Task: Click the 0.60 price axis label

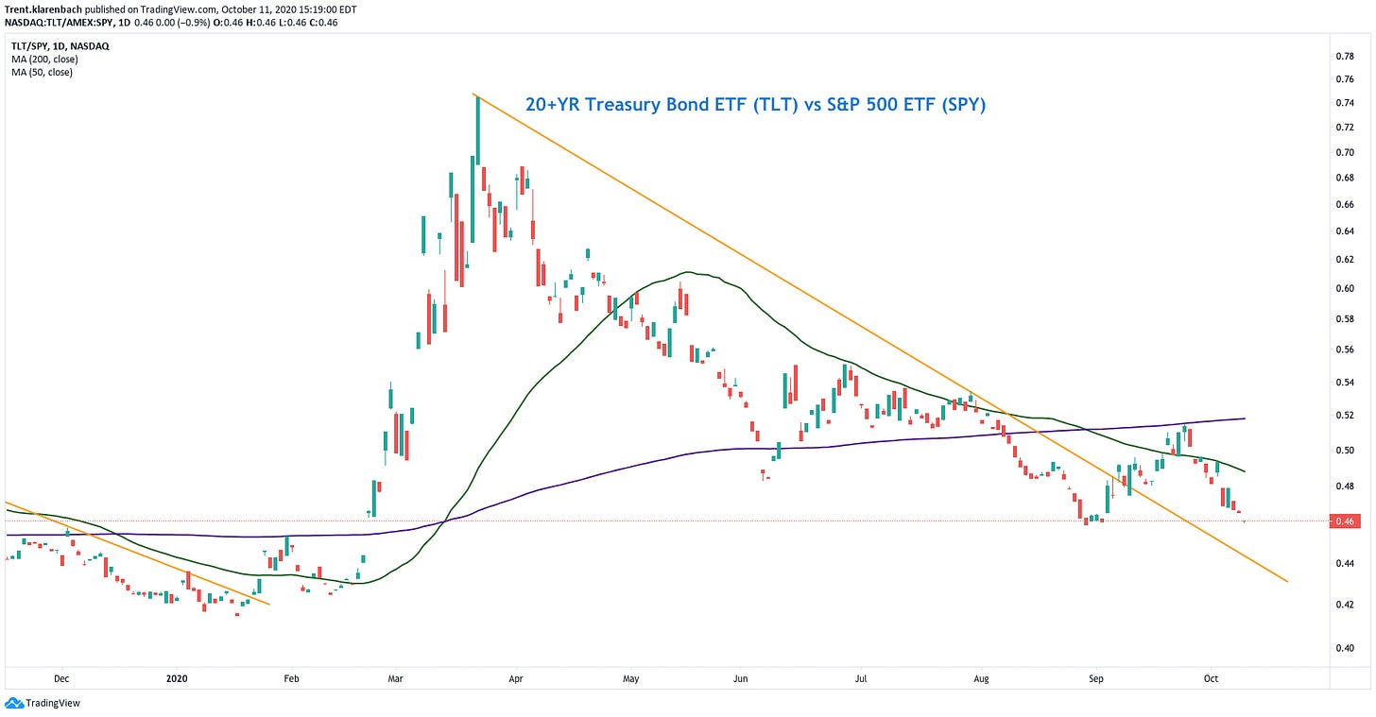Action: click(x=1346, y=288)
